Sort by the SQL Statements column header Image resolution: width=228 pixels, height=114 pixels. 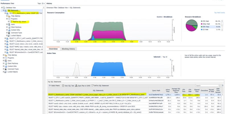98,90
